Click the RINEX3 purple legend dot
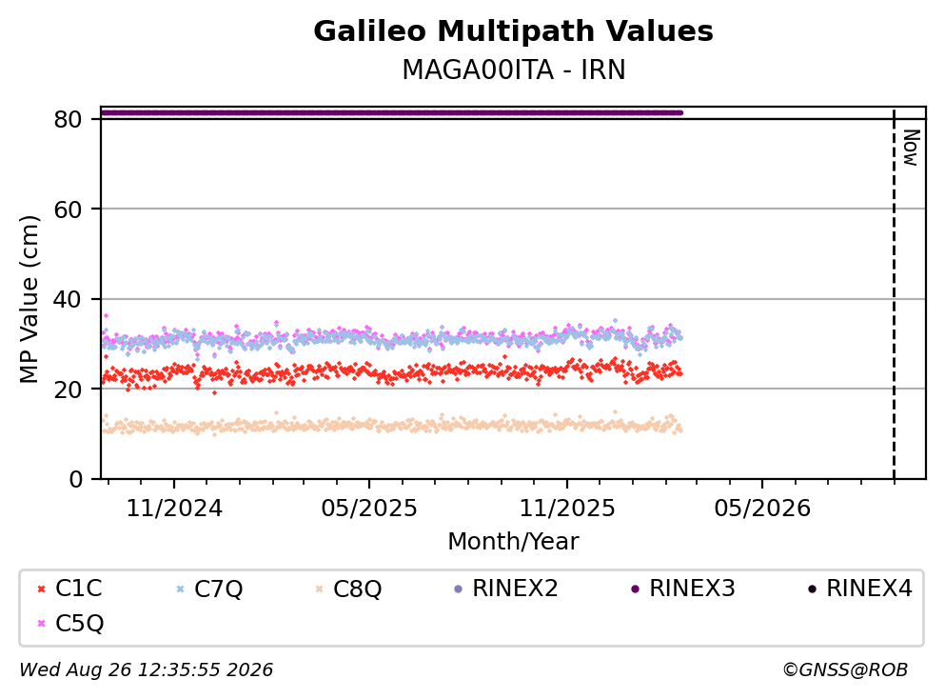Viewport: 945px width, 699px height. [635, 589]
